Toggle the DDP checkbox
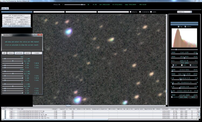202x122 pixels. pyautogui.click(x=173, y=65)
